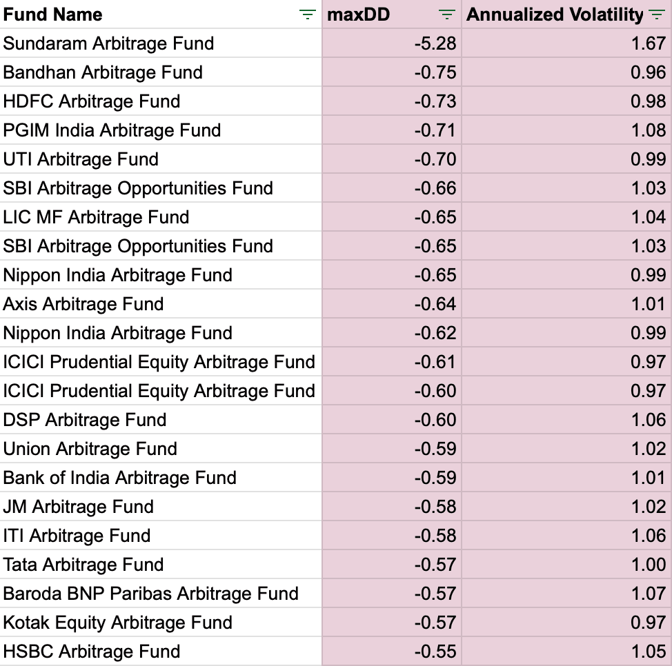Screen dimensions: 672x666
Task: Select the Annualized Volatility header label
Action: [555, 14]
